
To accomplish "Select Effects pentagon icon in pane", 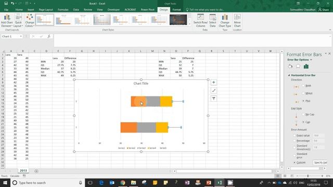I will (x=298, y=66).
